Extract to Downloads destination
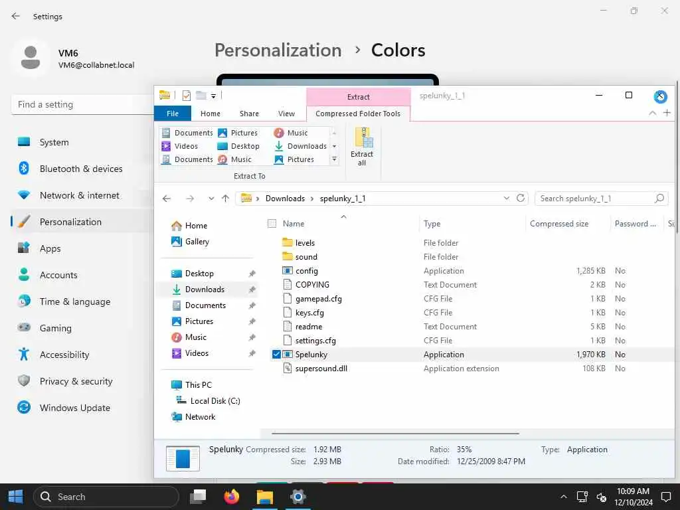 (x=301, y=146)
